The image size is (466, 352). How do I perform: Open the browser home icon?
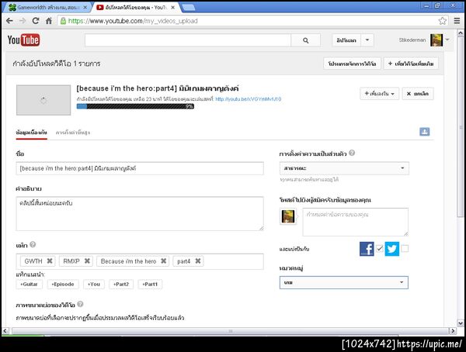point(49,21)
